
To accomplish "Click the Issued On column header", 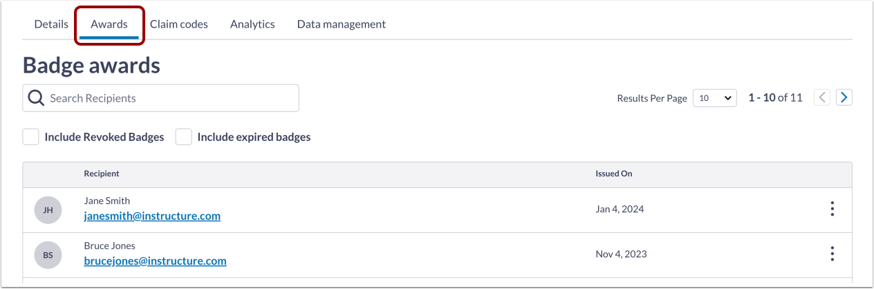I will (614, 174).
